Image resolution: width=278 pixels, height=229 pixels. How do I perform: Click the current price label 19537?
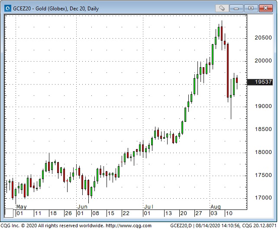click(260, 82)
